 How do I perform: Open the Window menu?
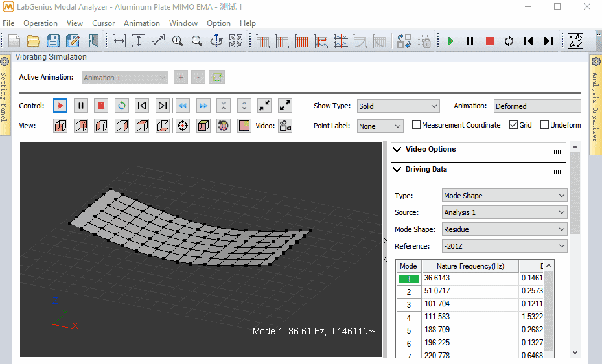(x=183, y=23)
